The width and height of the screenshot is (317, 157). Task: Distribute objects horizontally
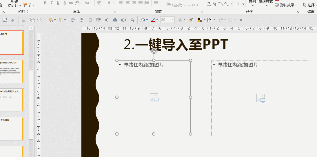[123, 20]
